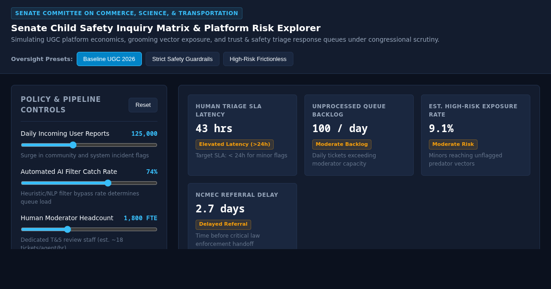Click the 125,000 daily reports value
The width and height of the screenshot is (551, 289).
(x=144, y=133)
